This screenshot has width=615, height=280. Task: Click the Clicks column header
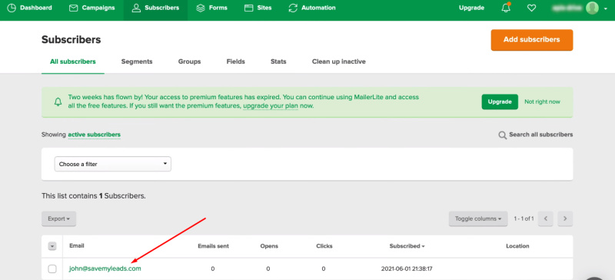point(324,246)
